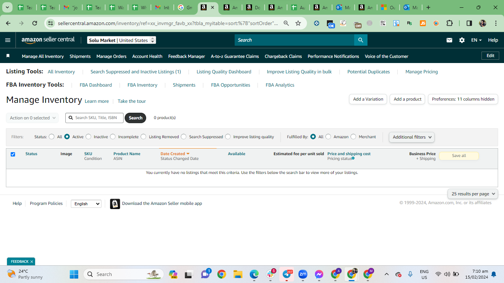View site information icon in address bar
Image resolution: width=504 pixels, height=283 pixels.
pyautogui.click(x=51, y=23)
